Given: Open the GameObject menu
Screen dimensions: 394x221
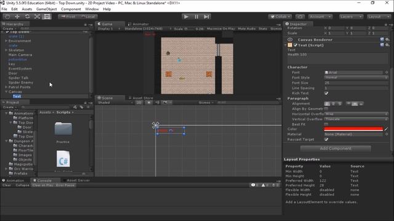Looking at the screenshot, I should tap(47, 9).
